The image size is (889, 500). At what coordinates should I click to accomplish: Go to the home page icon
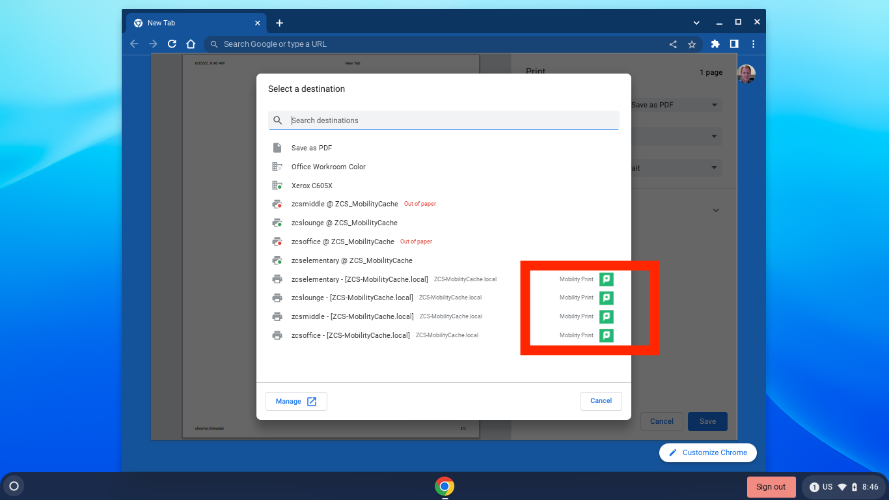[191, 44]
